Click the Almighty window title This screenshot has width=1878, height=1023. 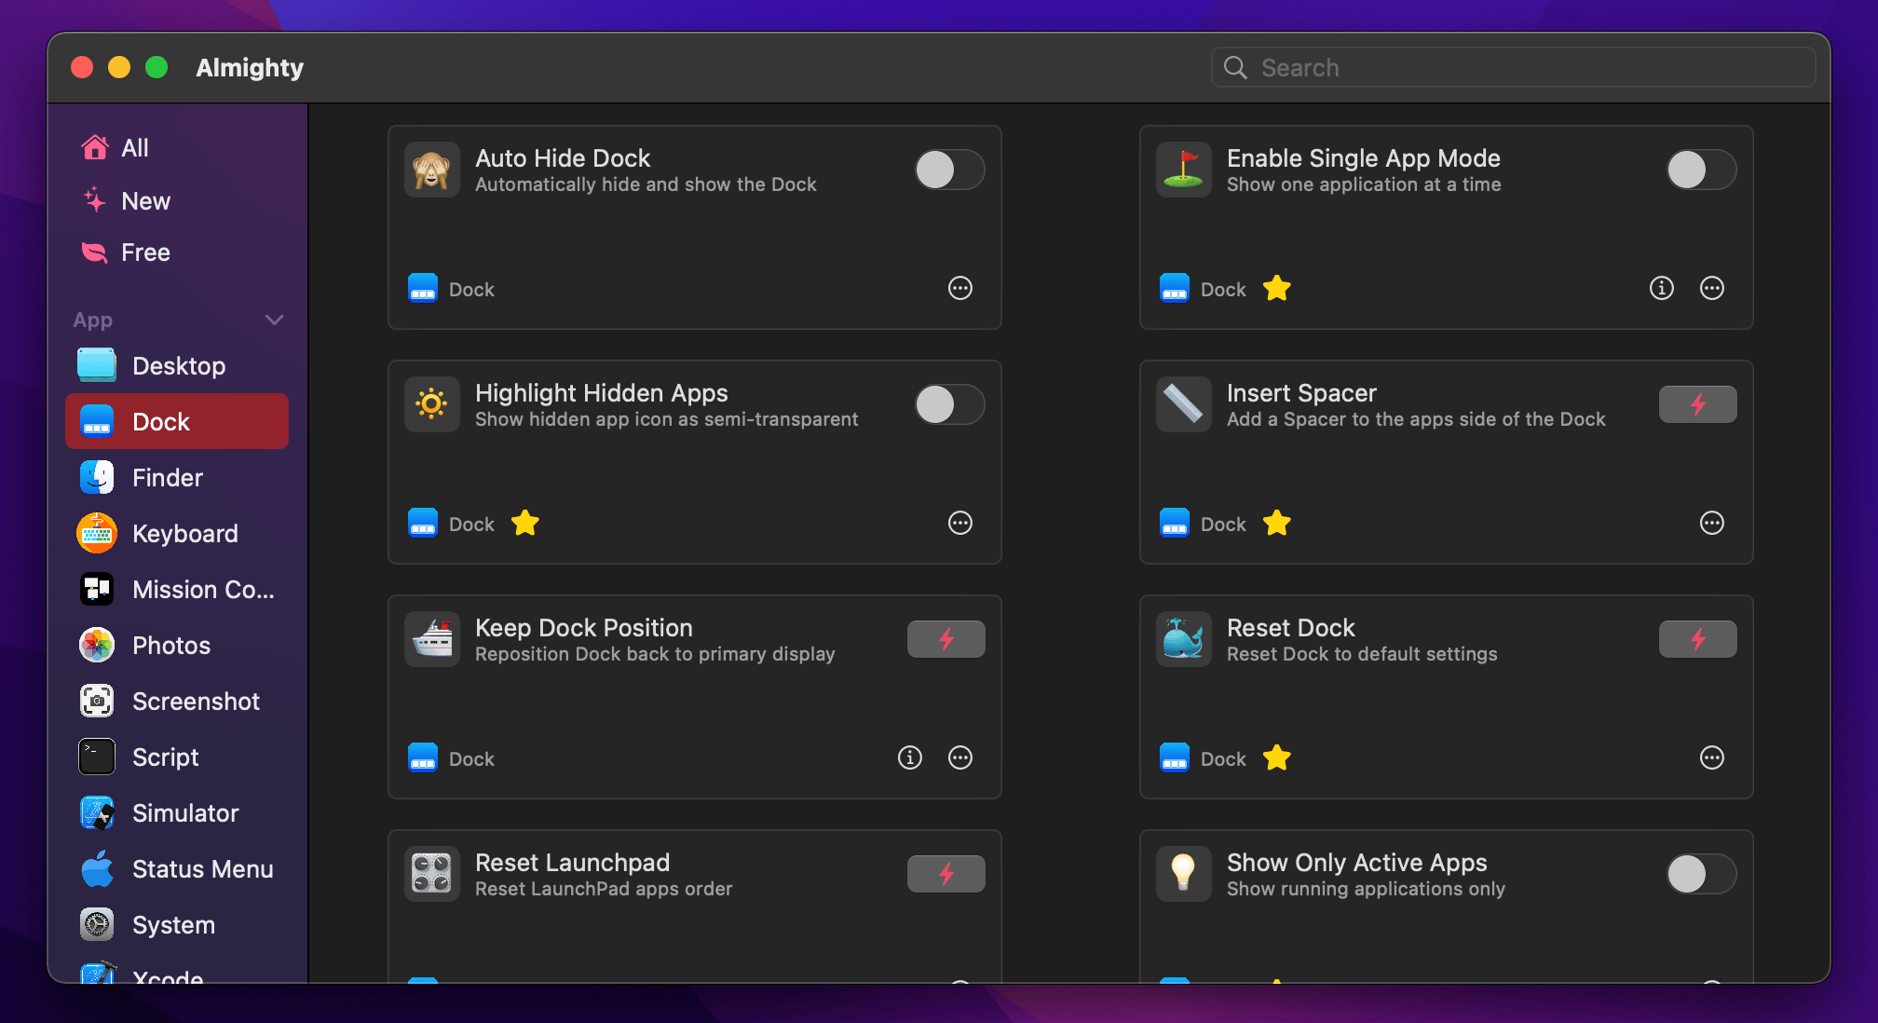tap(250, 67)
